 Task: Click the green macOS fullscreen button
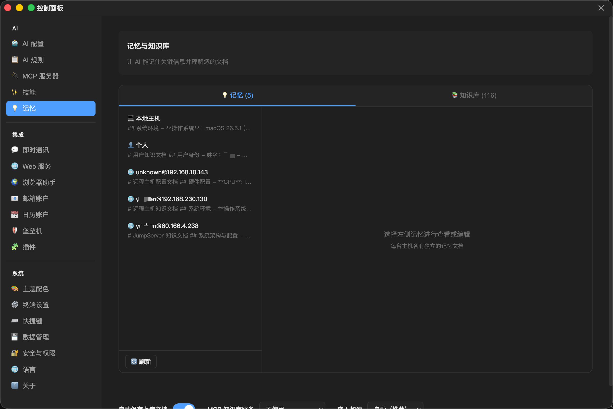31,8
